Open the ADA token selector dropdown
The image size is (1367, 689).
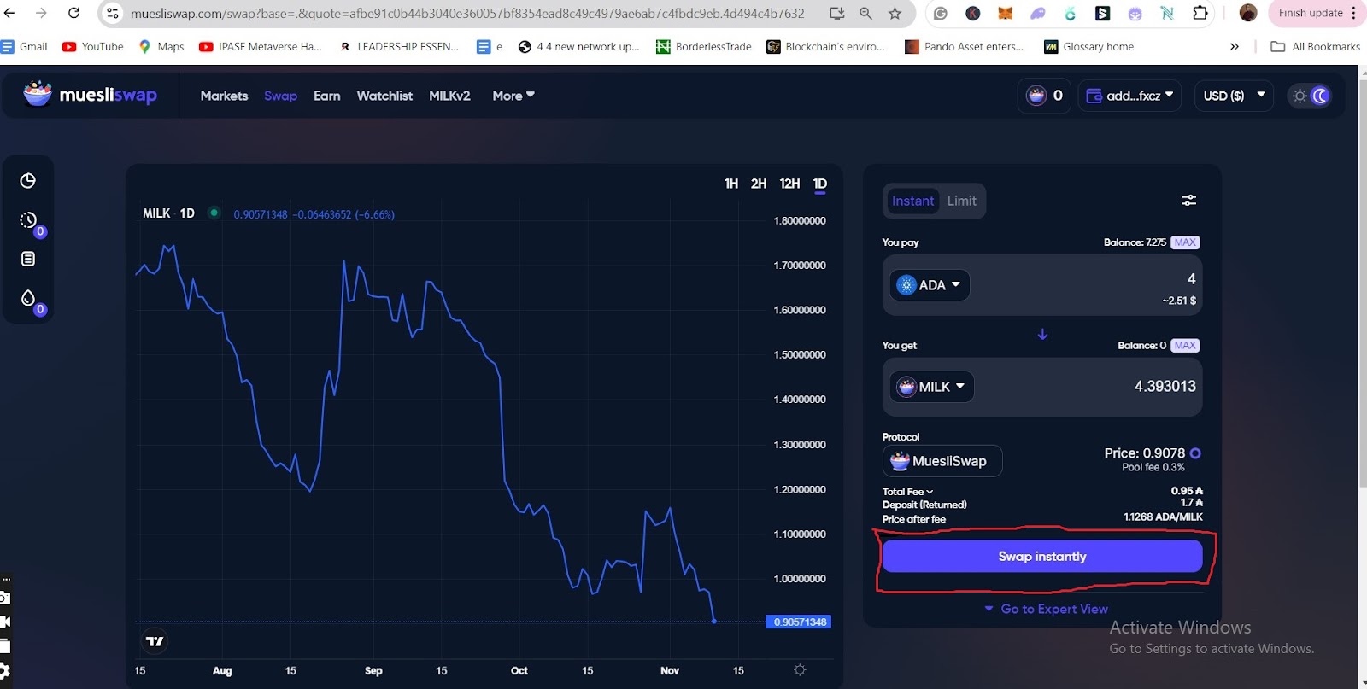[x=930, y=285]
